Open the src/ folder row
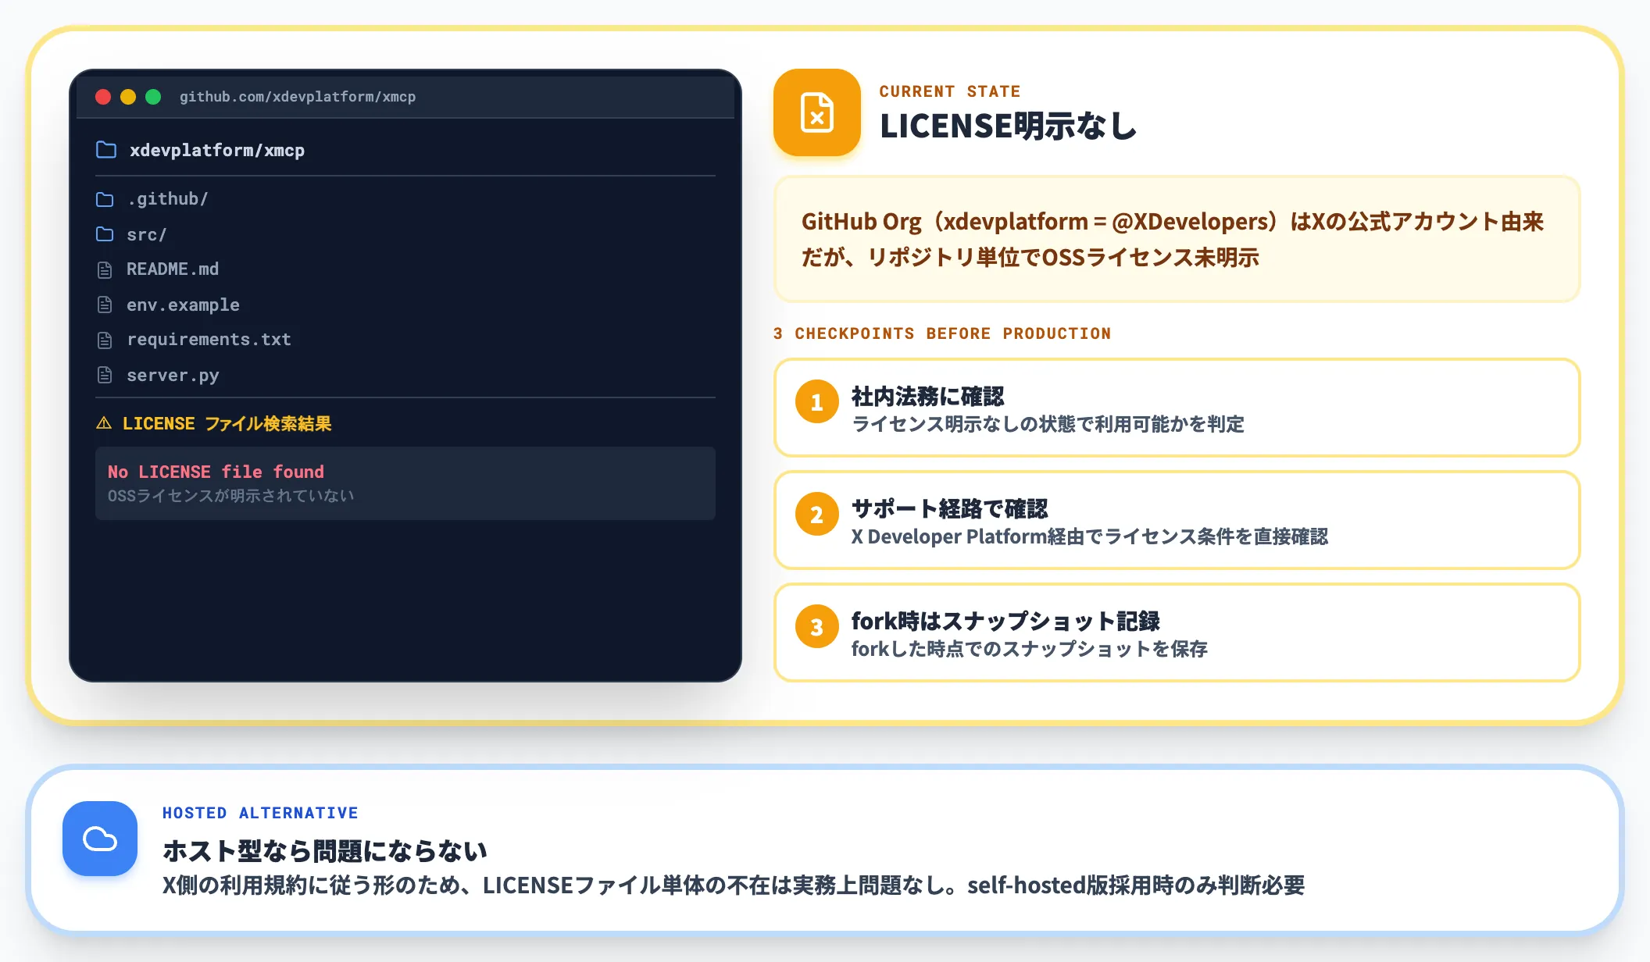 405,234
